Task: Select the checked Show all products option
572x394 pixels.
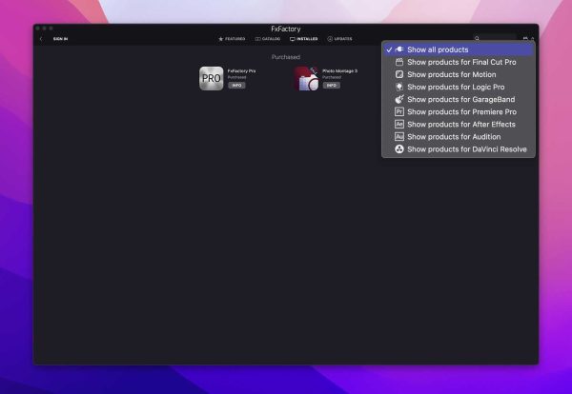Action: 437,49
